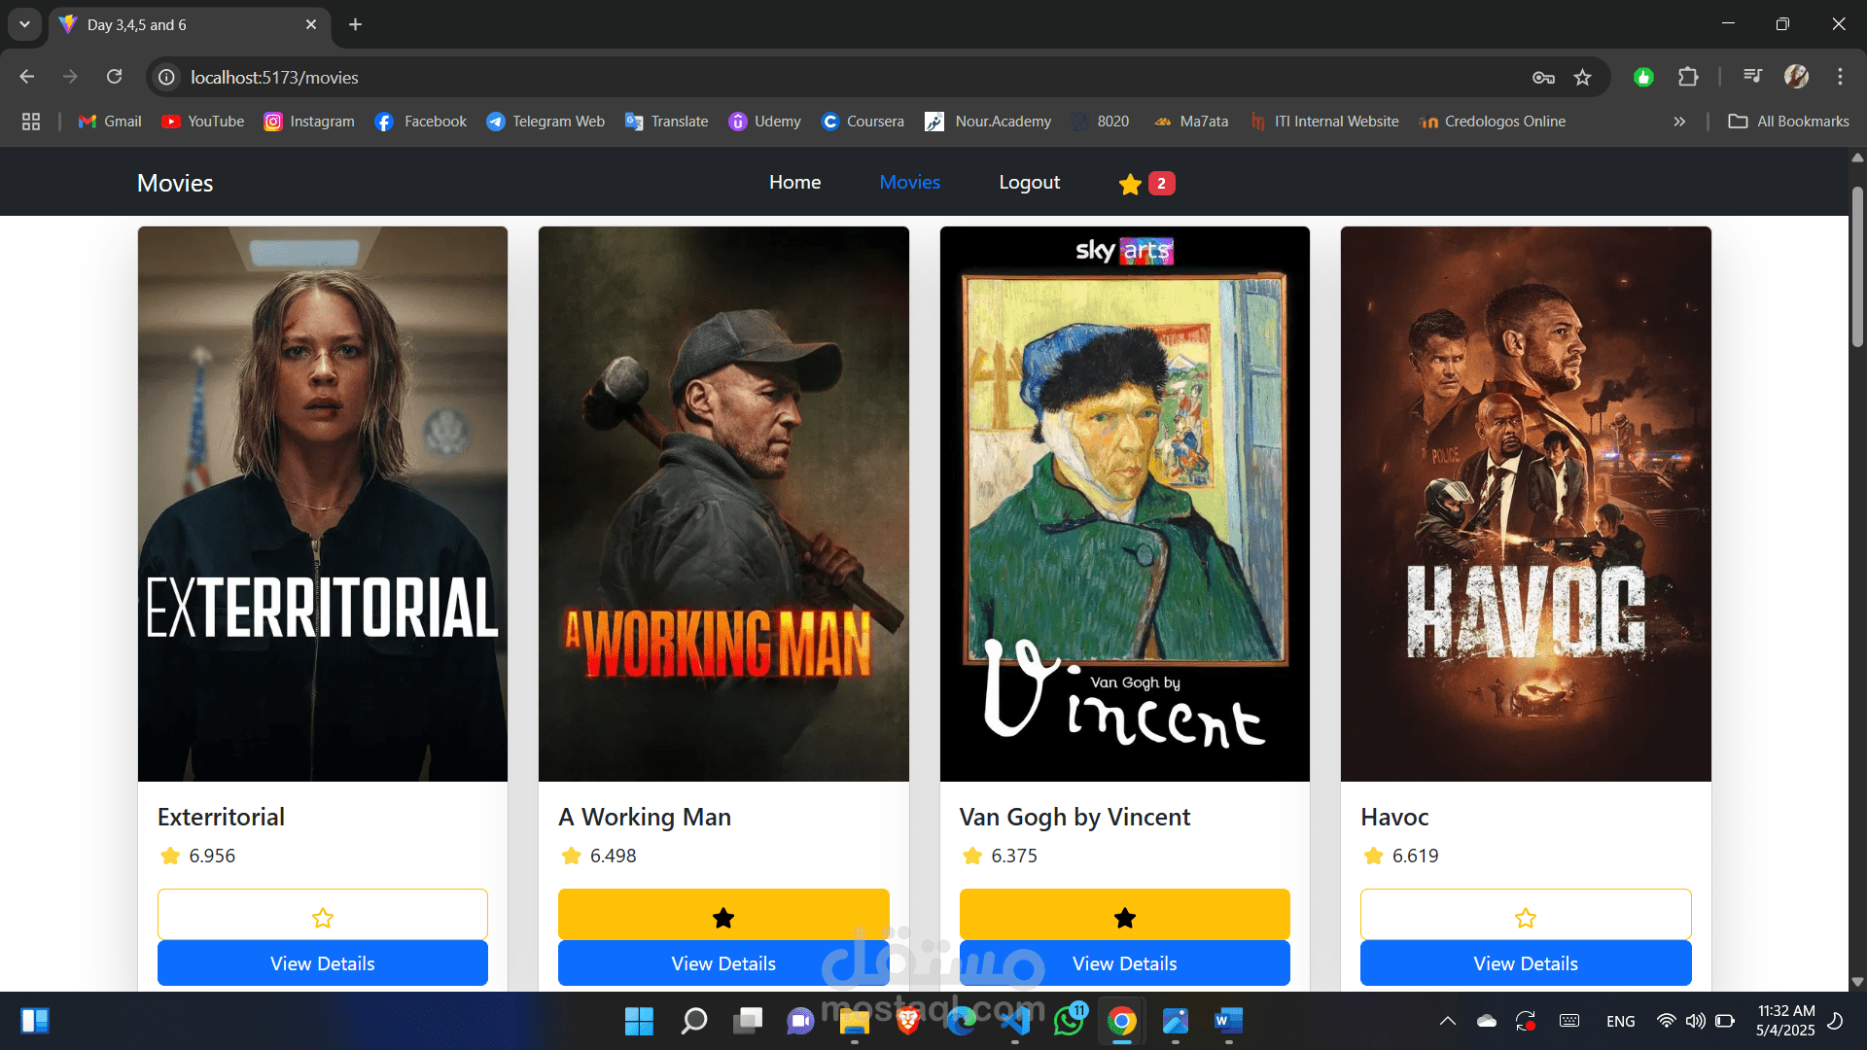Click the Logout link
1867x1050 pixels.
[x=1029, y=183]
